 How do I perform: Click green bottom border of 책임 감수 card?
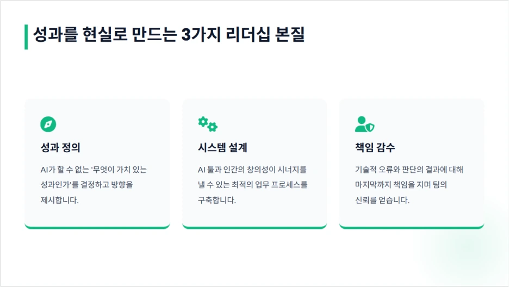pos(412,227)
